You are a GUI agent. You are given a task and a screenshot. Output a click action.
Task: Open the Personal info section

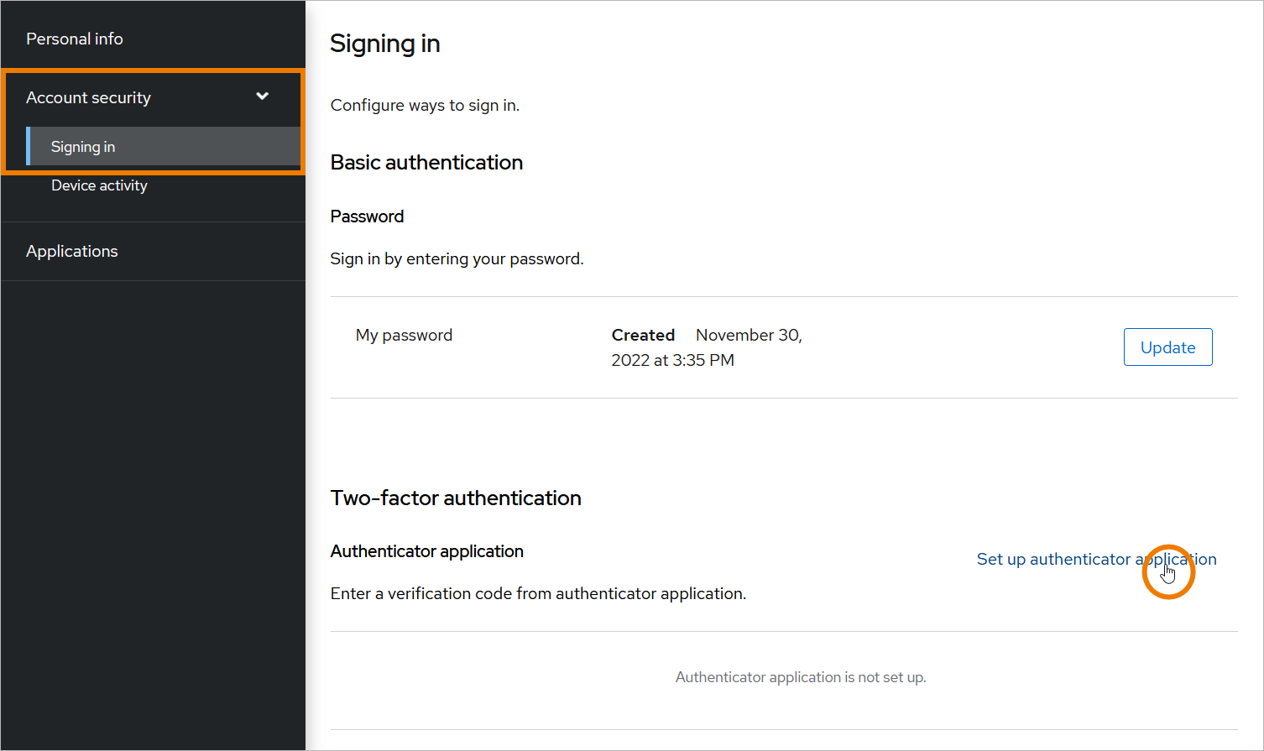coord(75,39)
